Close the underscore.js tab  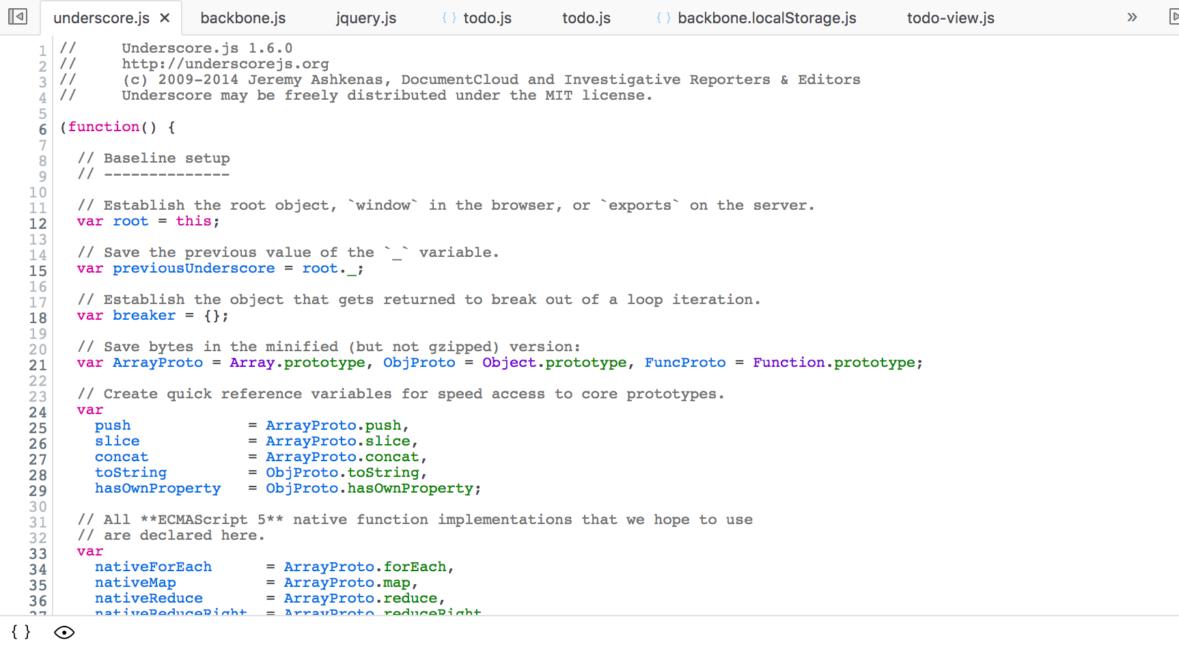click(164, 18)
